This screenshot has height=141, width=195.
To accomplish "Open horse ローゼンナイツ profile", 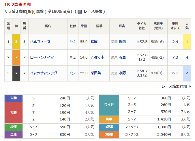I will 42,57.
